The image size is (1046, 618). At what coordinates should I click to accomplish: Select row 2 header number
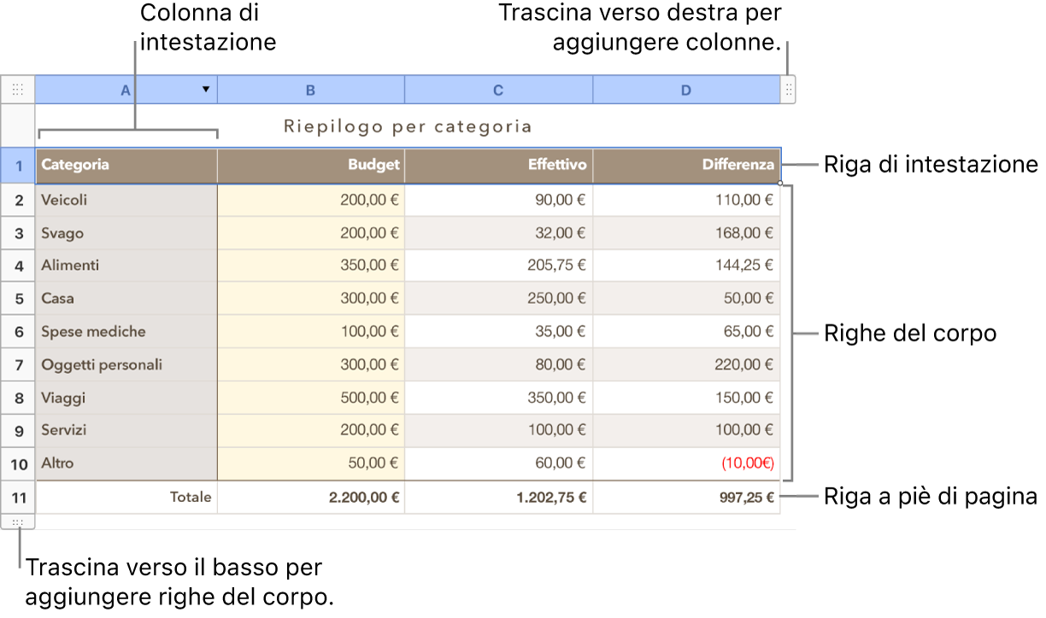[18, 201]
